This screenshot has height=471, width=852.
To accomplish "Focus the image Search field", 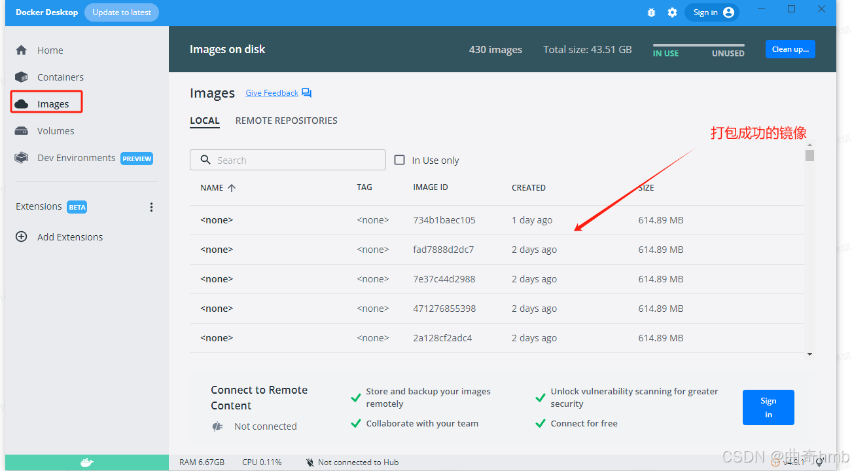I will click(x=288, y=160).
